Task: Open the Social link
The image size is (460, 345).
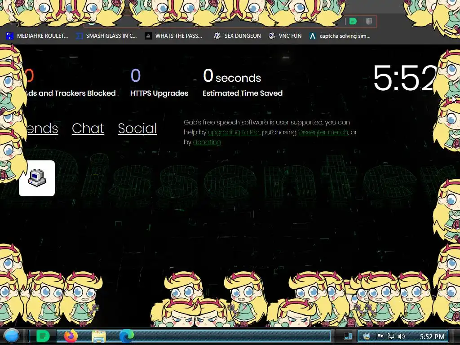Action: 137,128
